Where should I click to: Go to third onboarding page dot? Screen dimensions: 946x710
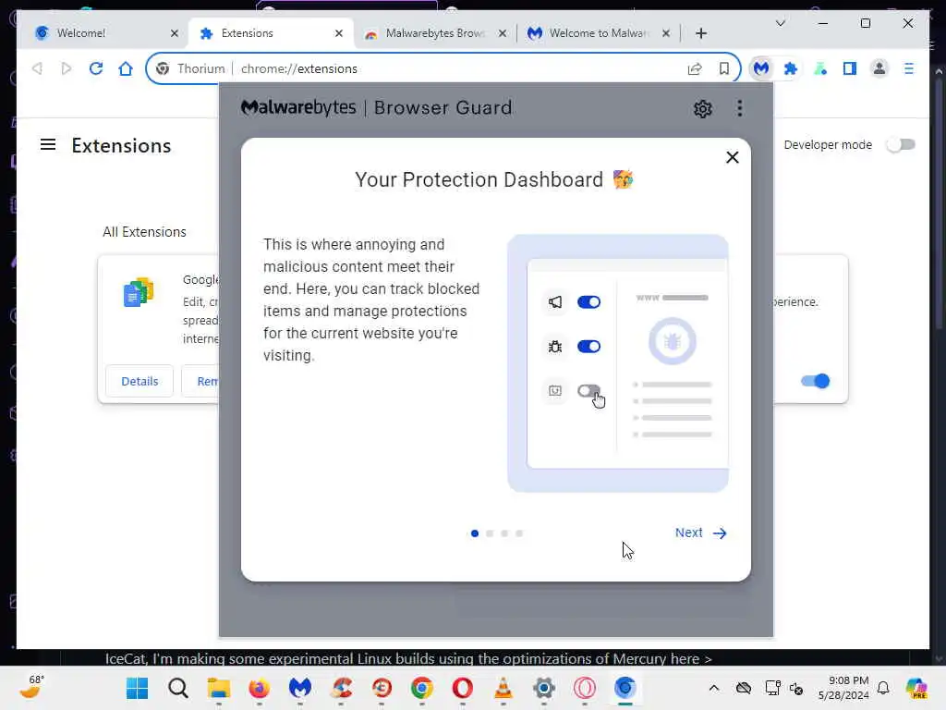[x=504, y=533]
